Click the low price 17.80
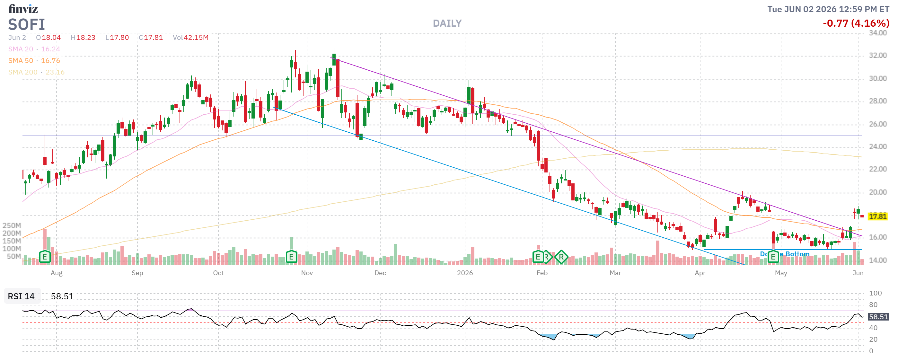The image size is (898, 361). 119,38
